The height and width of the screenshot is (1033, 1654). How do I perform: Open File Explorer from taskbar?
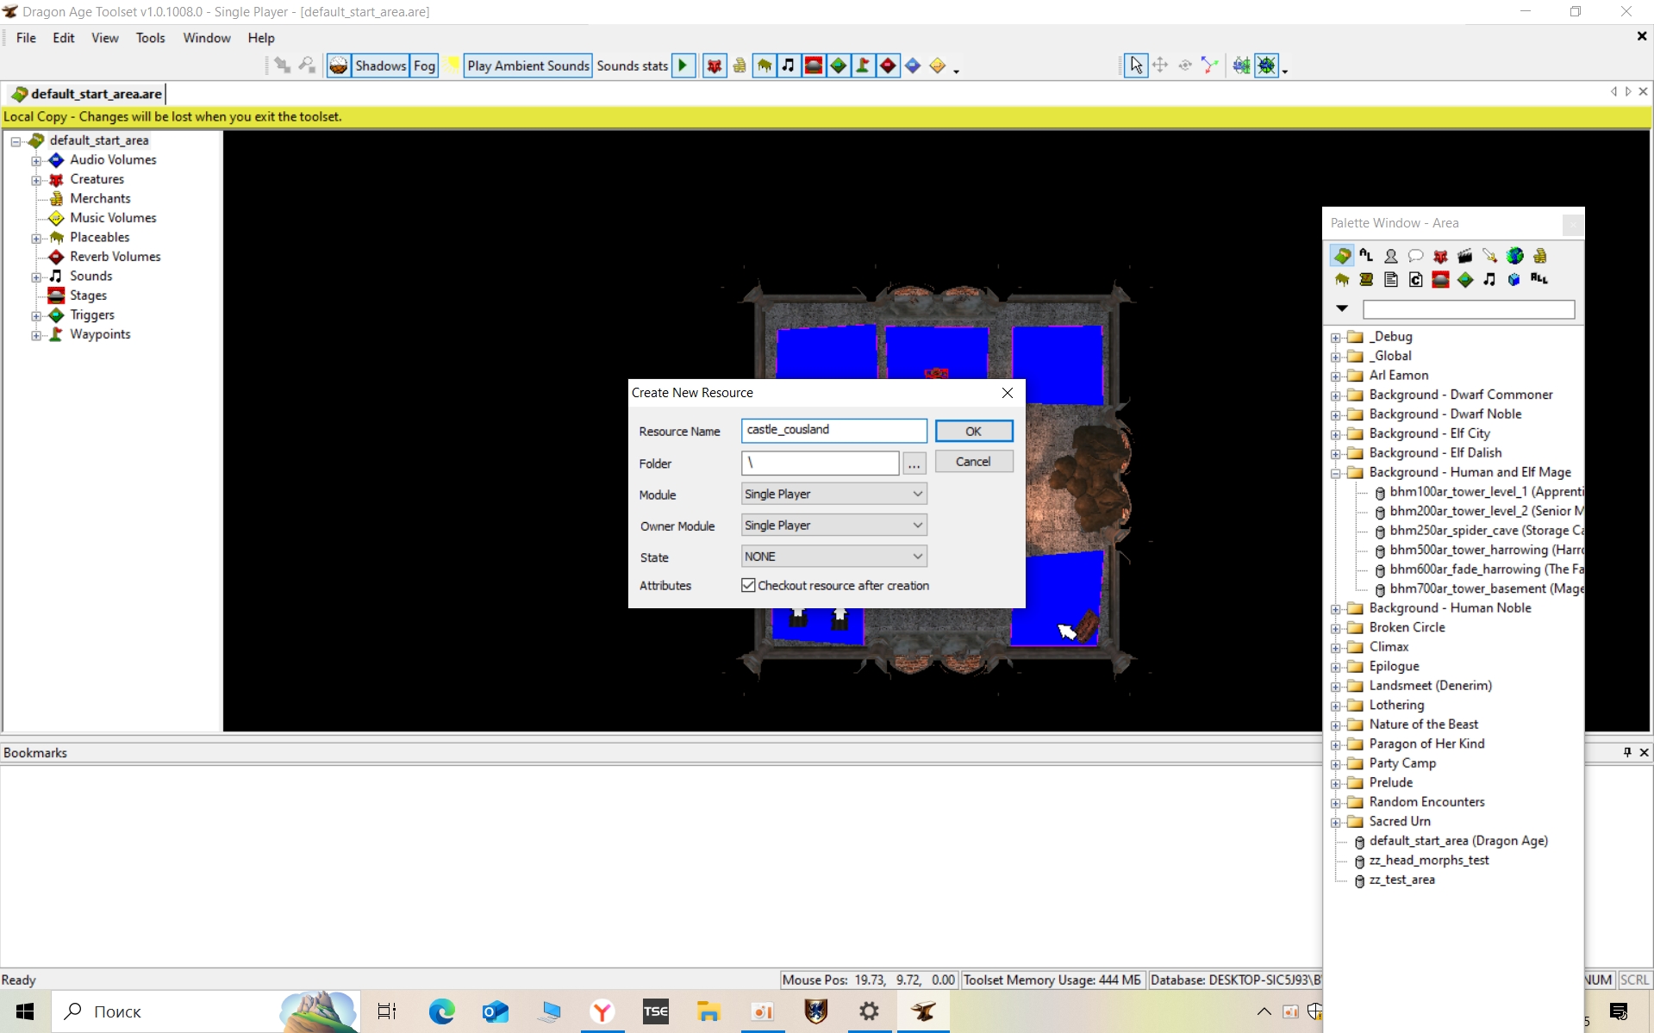click(708, 1011)
